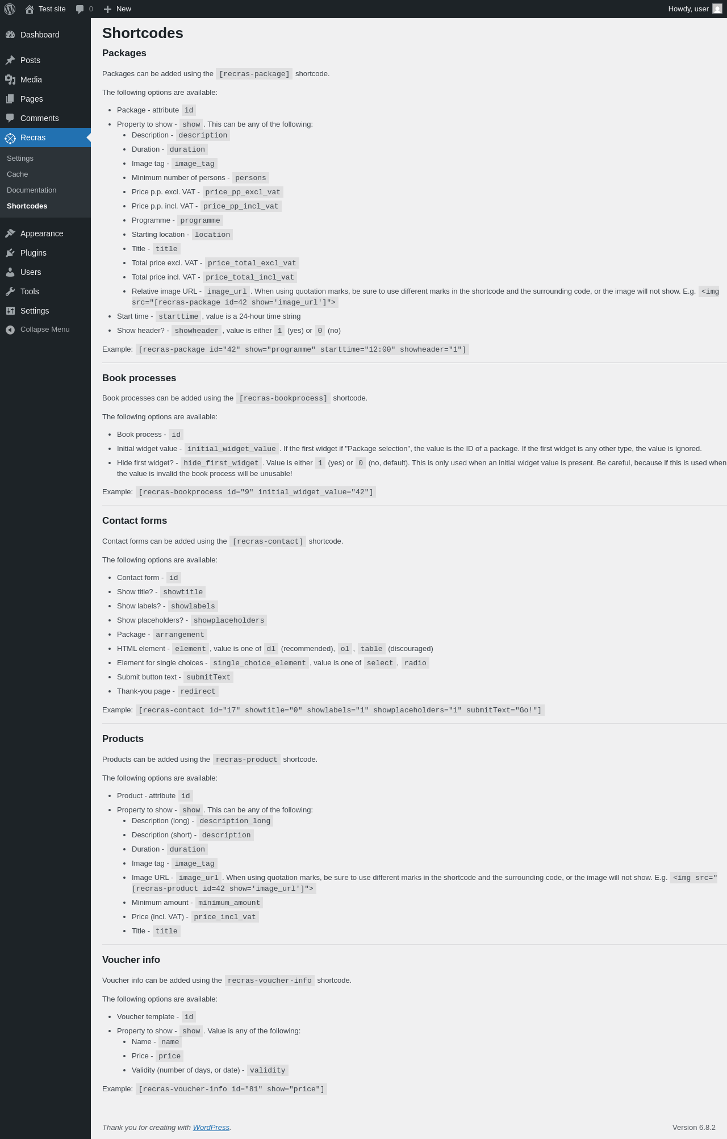Open the Pages menu item
Image resolution: width=727 pixels, height=1139 pixels.
tap(45, 99)
